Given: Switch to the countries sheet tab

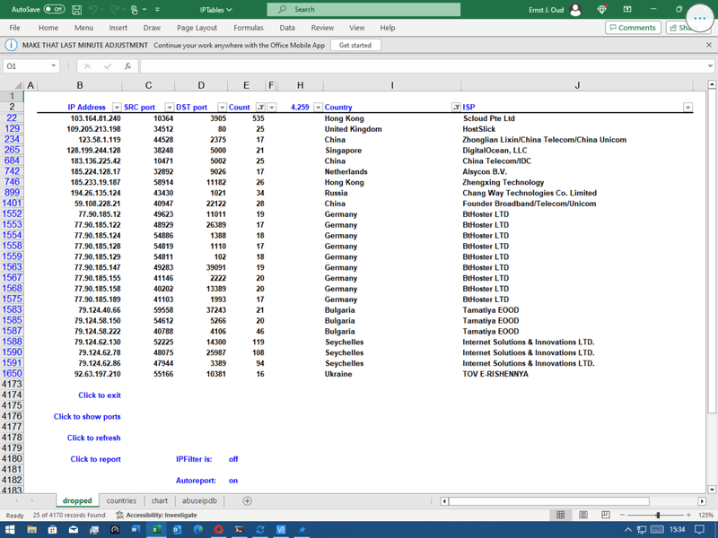Looking at the screenshot, I should tap(121, 501).
